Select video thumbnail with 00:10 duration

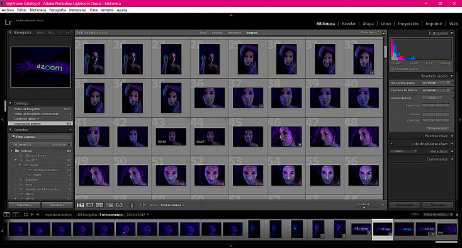click(171, 137)
